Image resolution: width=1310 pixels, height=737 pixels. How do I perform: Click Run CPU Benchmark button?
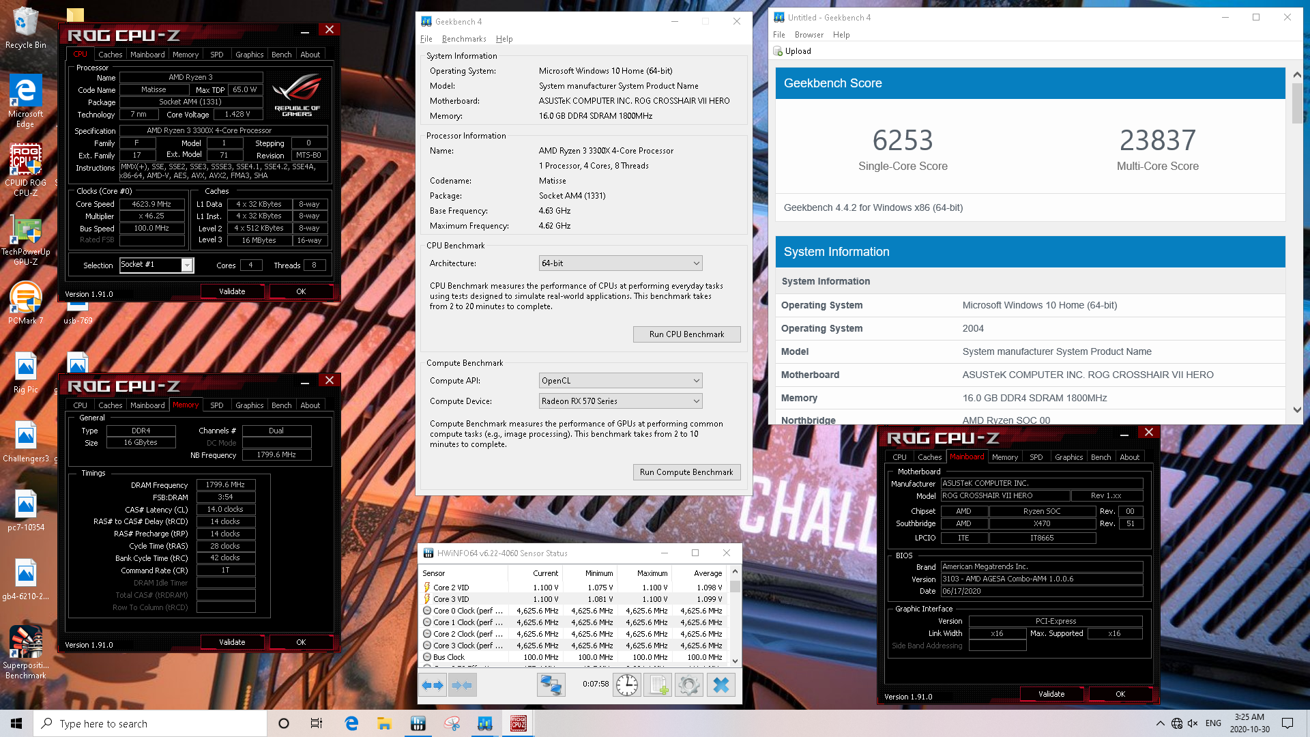[686, 334]
